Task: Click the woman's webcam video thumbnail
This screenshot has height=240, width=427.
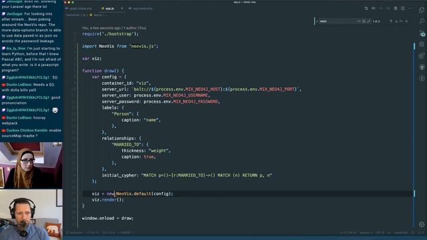Action: point(31,165)
